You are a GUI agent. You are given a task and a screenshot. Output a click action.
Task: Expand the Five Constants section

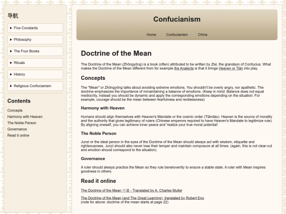(x=35, y=28)
